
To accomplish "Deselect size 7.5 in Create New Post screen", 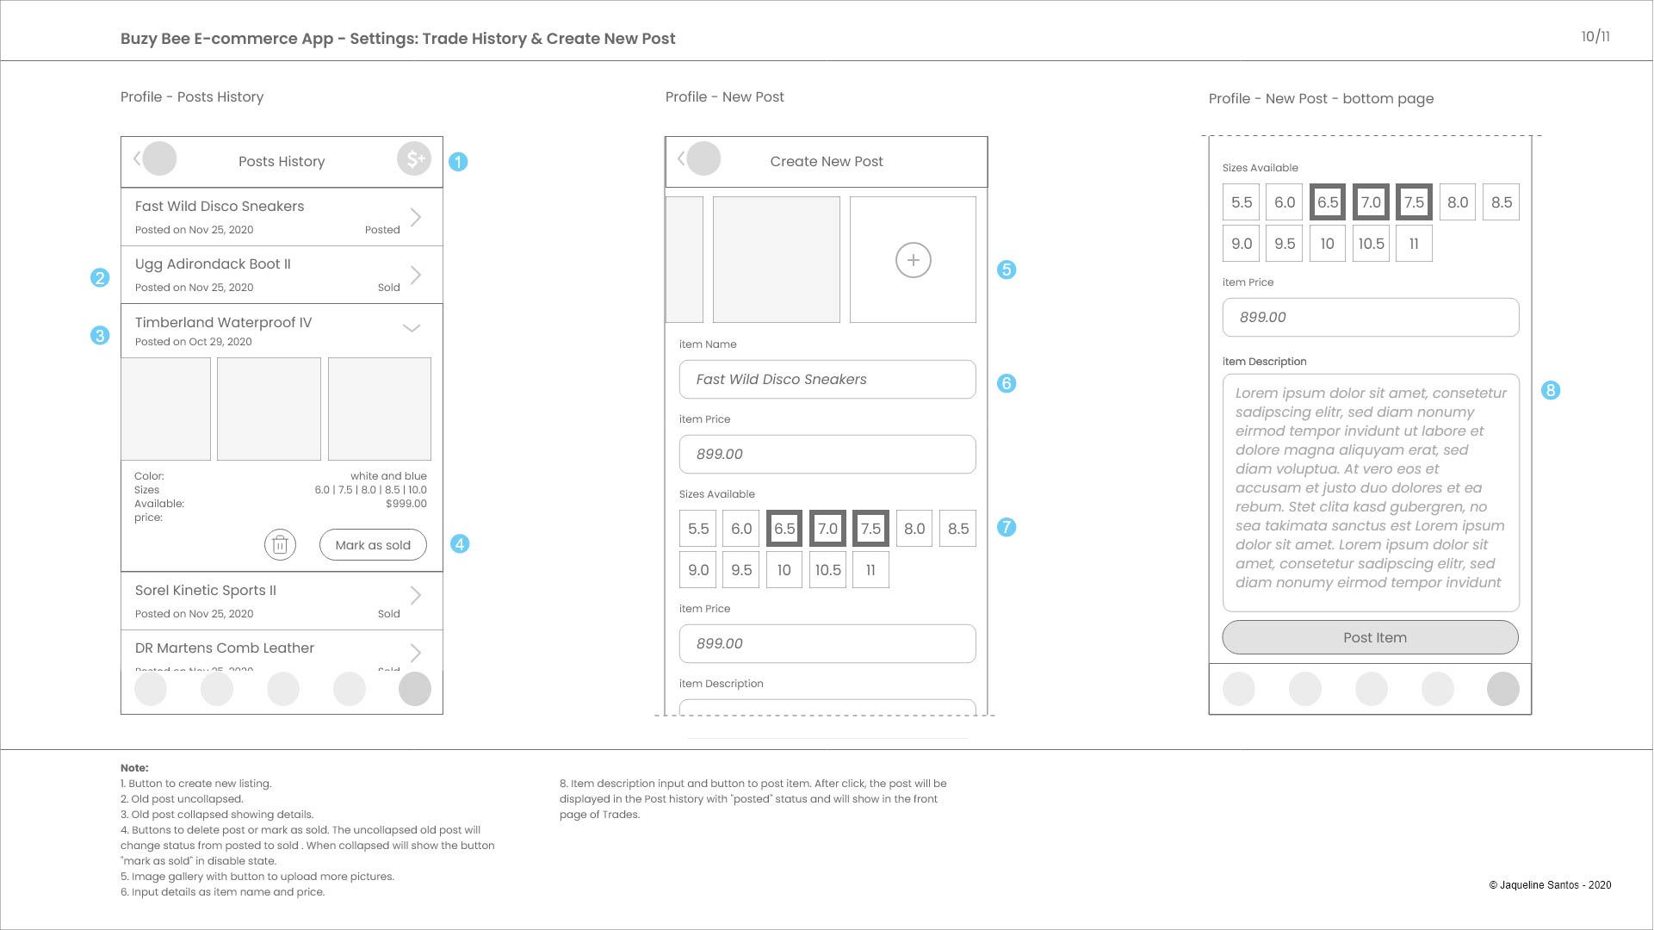I will click(x=870, y=529).
